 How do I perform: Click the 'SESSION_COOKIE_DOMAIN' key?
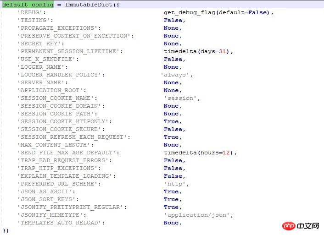pos(59,106)
